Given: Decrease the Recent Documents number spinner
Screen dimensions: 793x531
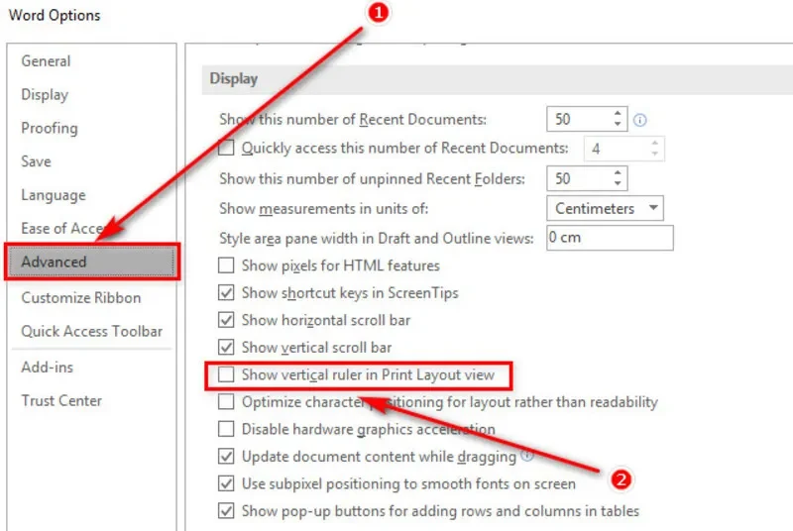Looking at the screenshot, I should point(618,124).
